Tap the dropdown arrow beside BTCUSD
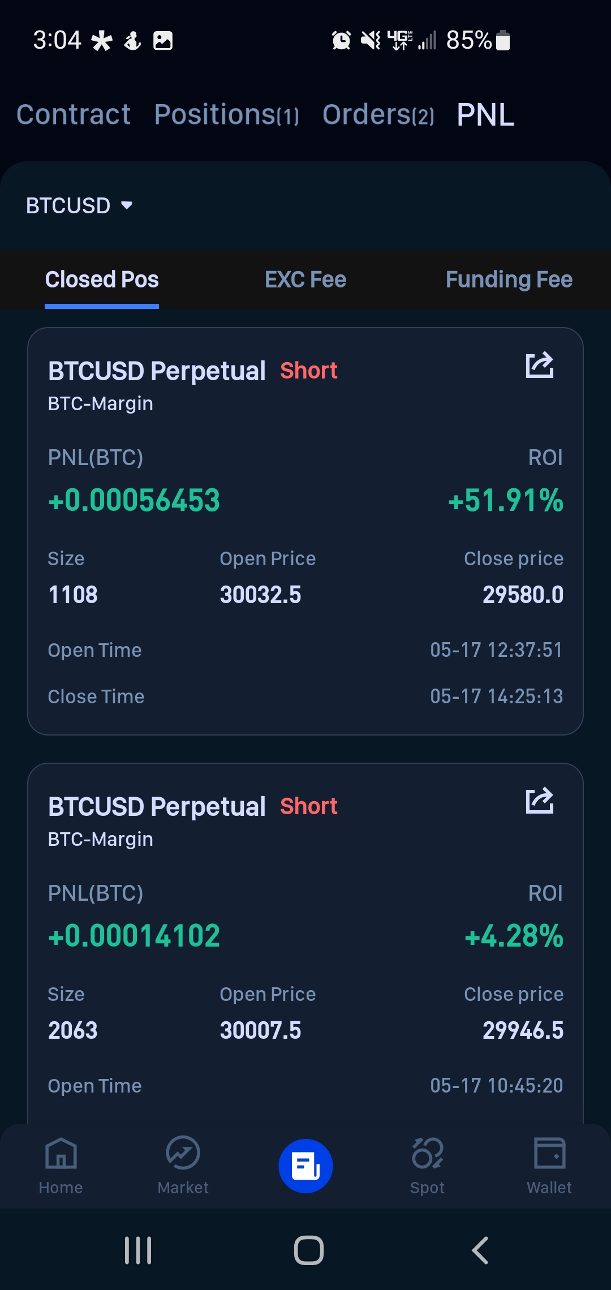 [127, 205]
